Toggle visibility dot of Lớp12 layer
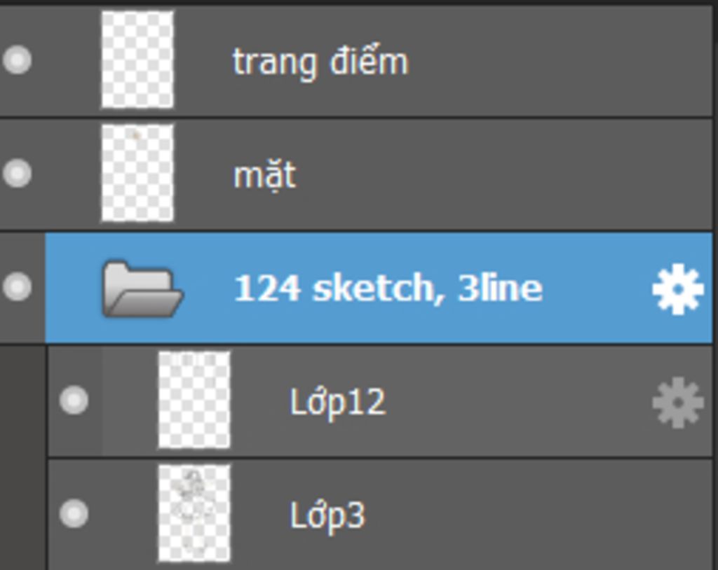The image size is (718, 570). click(74, 400)
